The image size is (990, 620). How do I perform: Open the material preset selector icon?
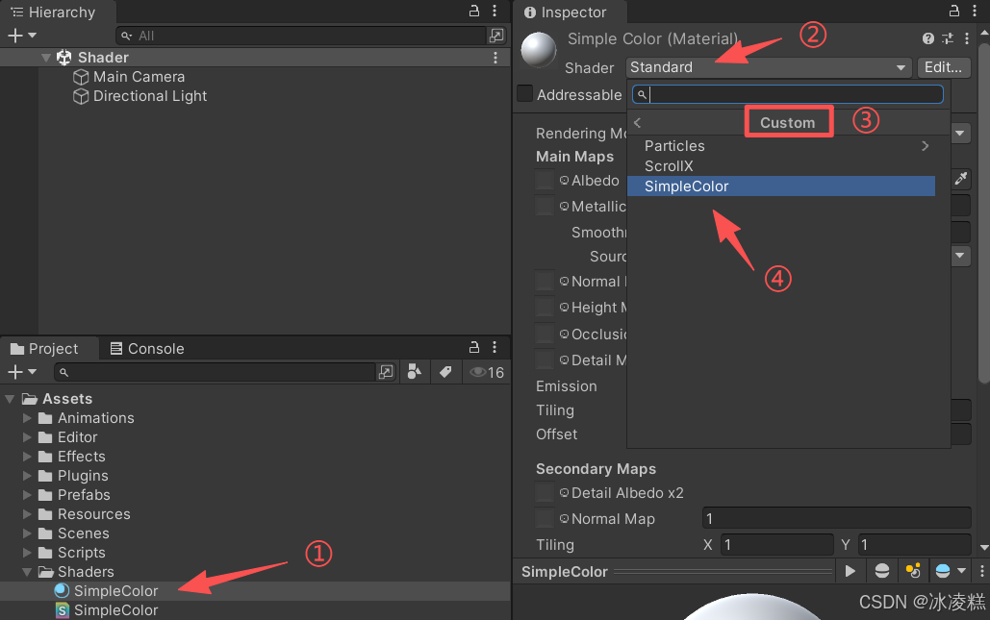coord(948,38)
